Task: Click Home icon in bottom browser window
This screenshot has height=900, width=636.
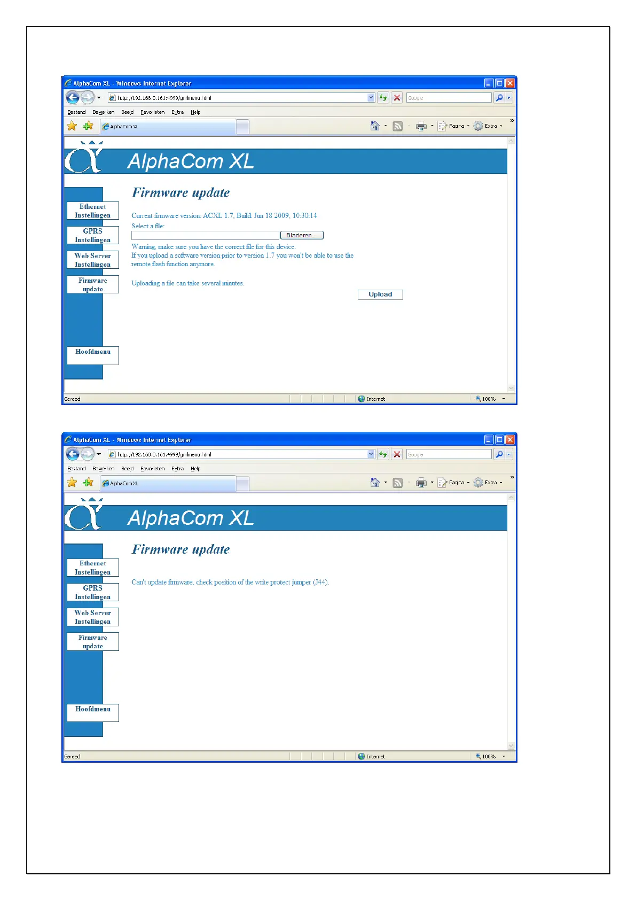Action: [375, 483]
